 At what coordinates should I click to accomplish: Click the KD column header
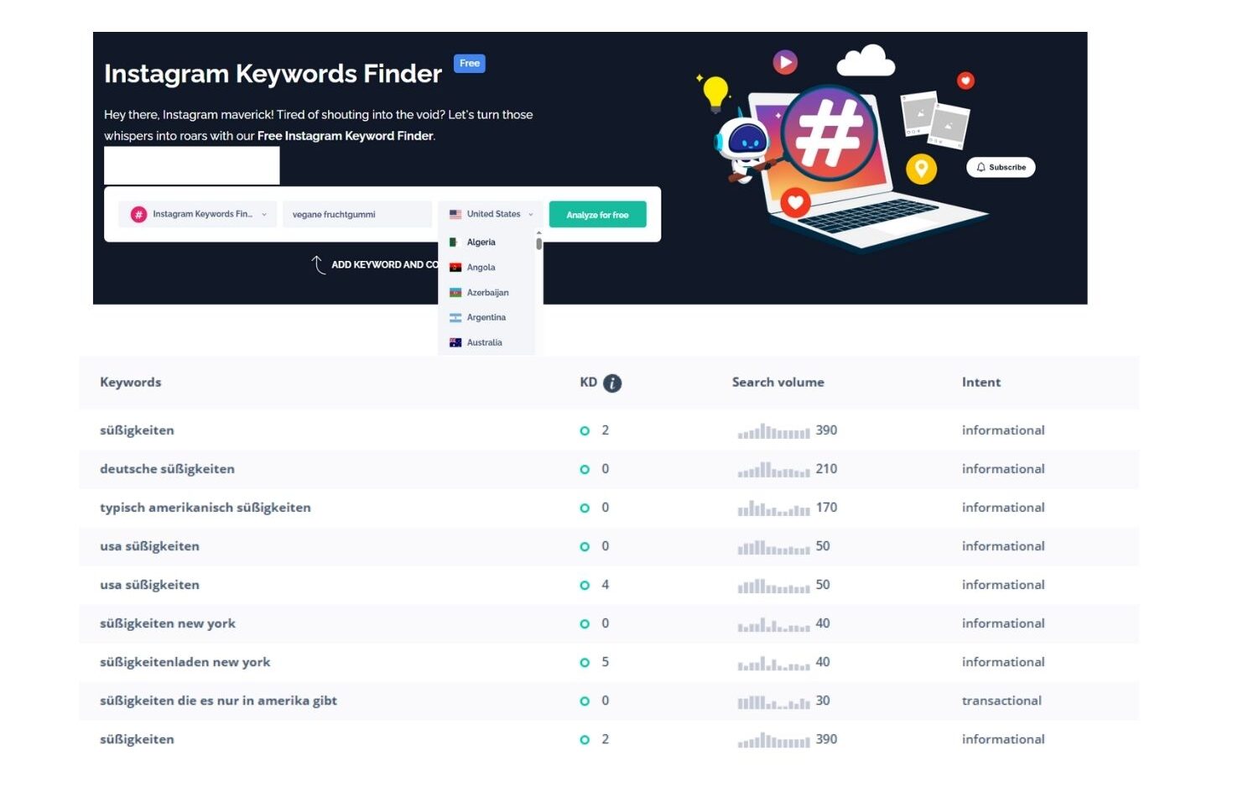589,383
